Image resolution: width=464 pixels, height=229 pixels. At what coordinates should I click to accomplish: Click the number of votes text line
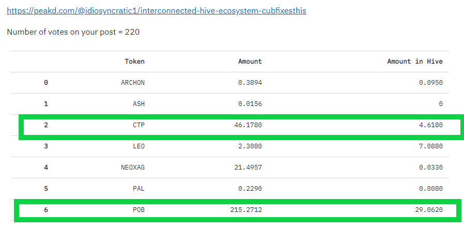[x=73, y=32]
